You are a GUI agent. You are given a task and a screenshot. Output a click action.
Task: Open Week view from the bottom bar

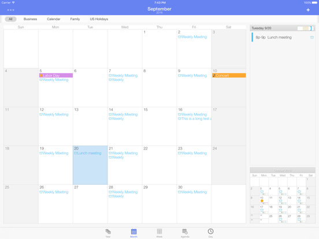(159, 233)
